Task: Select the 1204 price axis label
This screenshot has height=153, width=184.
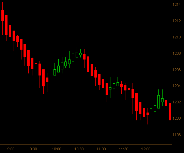Action: pos(177,86)
